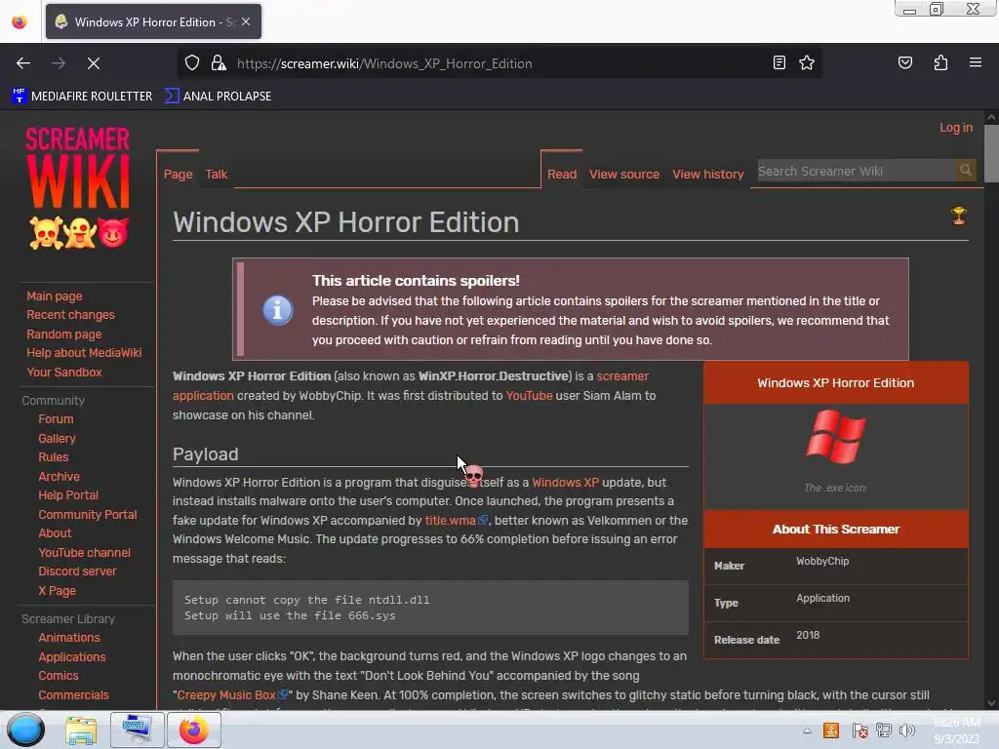
Task: Open Your Sandbox link
Action: (63, 372)
